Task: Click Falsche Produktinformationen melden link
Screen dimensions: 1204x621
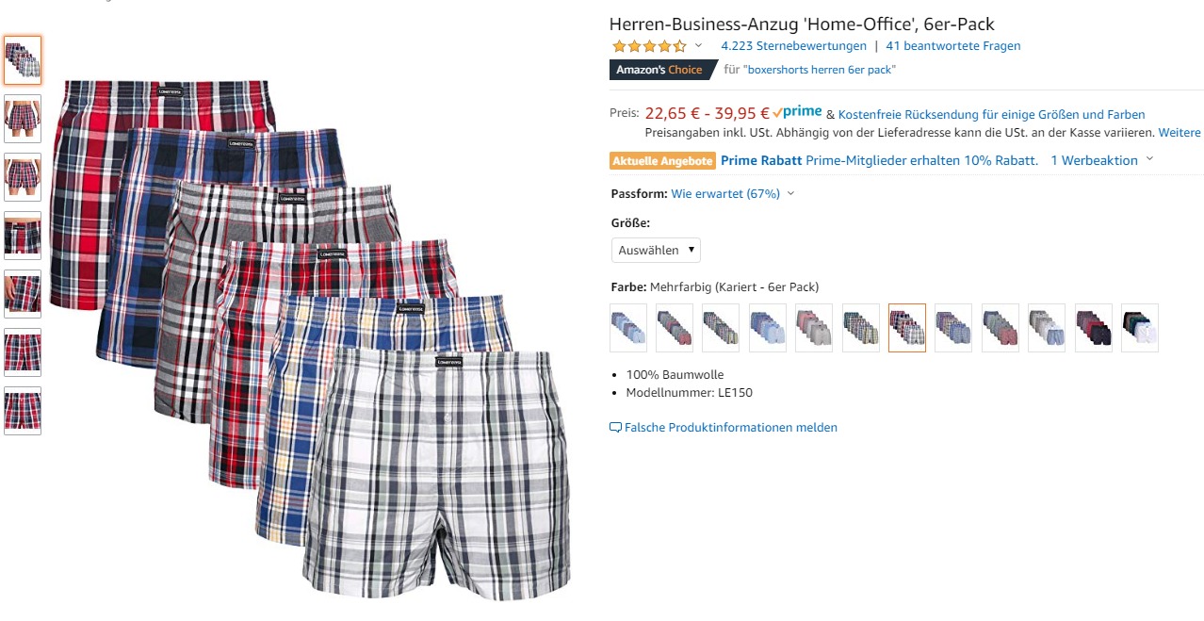Action: tap(731, 428)
